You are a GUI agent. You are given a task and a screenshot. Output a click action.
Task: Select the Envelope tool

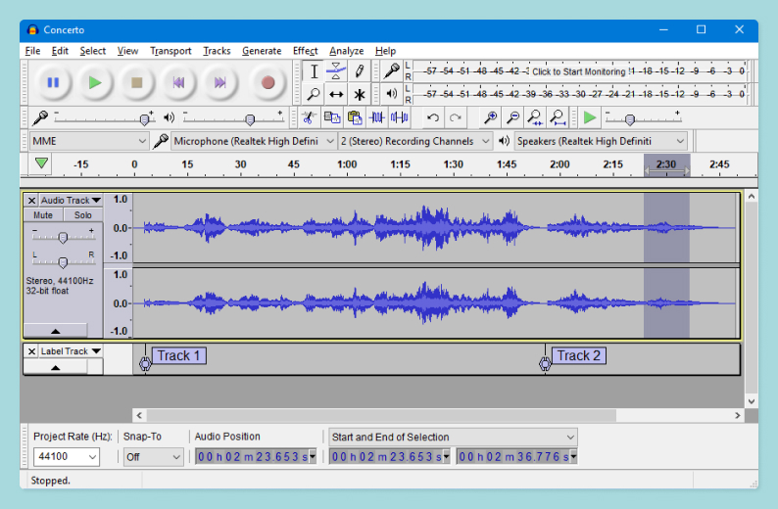click(336, 71)
